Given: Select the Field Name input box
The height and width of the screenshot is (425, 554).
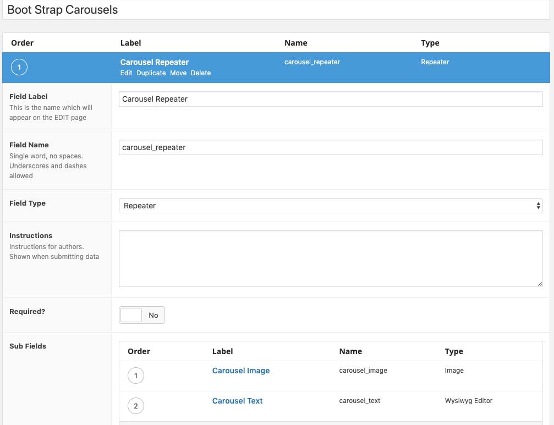Looking at the screenshot, I should click(x=329, y=147).
